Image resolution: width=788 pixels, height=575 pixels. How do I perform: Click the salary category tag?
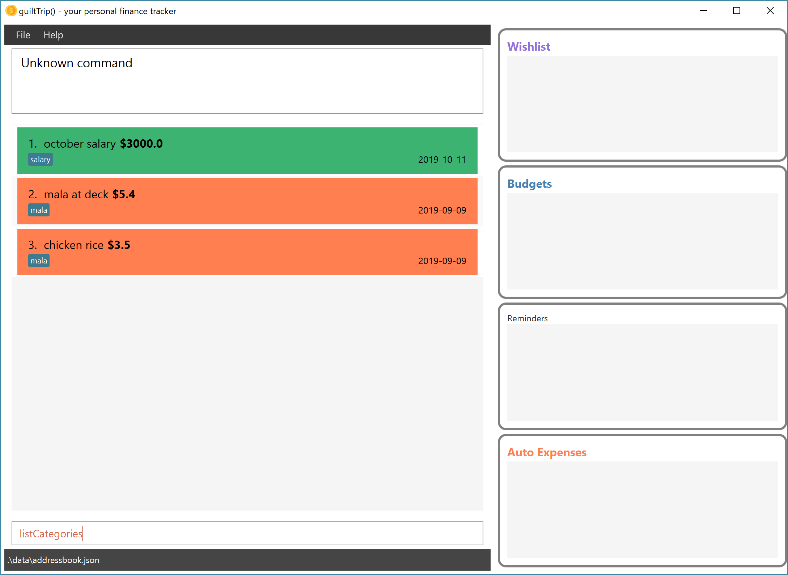point(40,160)
